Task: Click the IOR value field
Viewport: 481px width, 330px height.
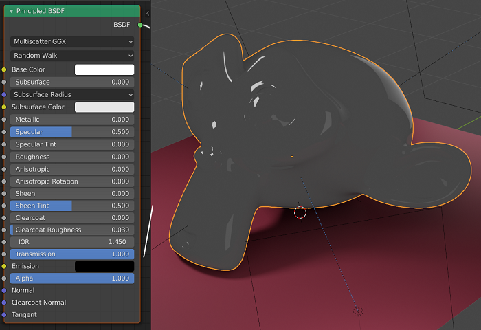Action: coord(72,242)
